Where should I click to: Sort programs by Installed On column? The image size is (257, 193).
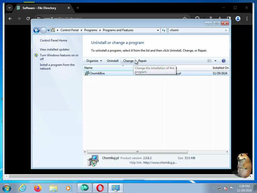(220, 68)
